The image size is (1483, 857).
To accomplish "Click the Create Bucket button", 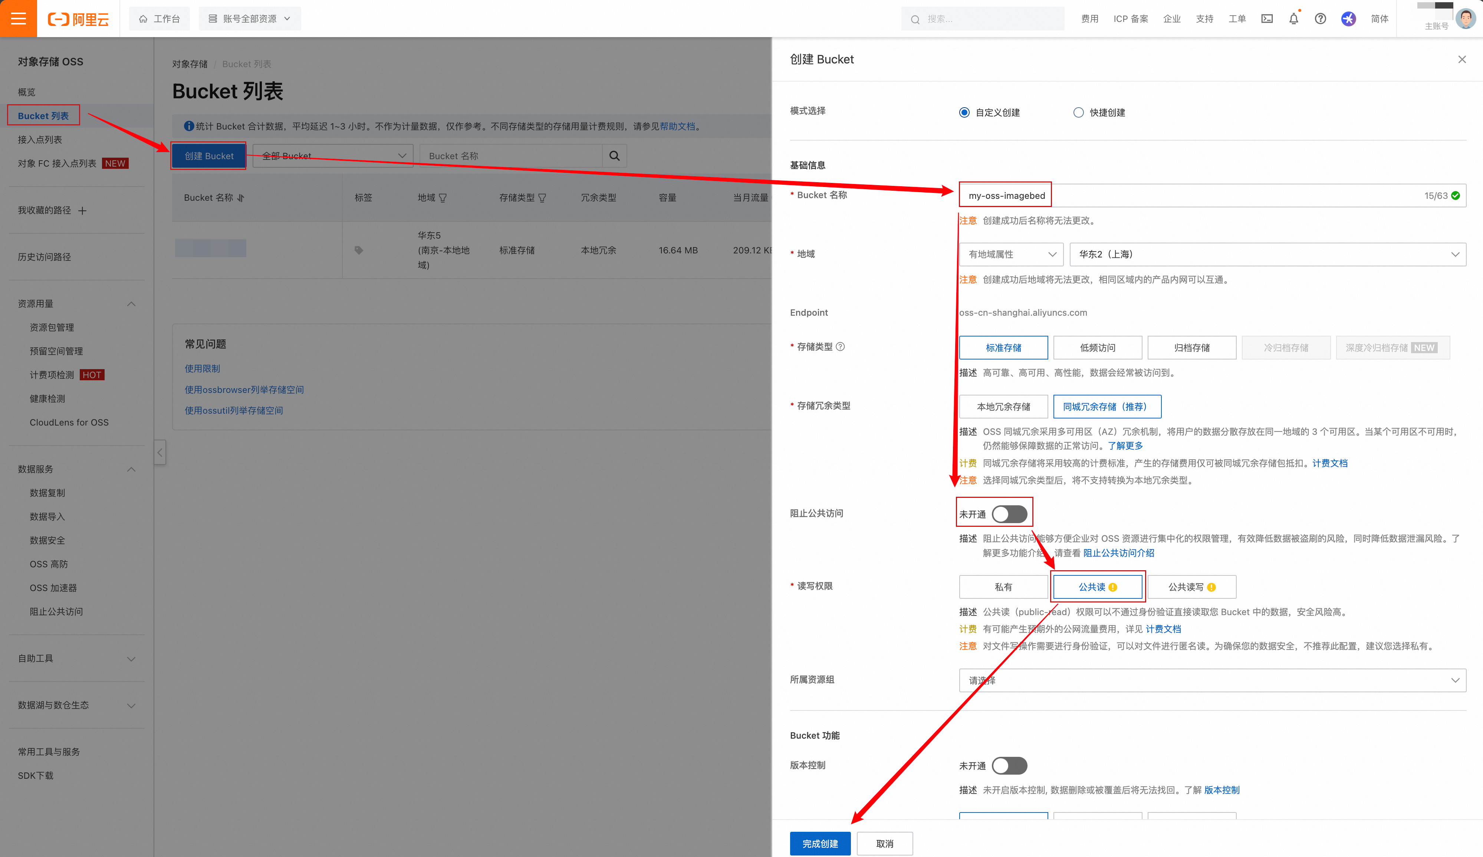I will (x=209, y=156).
